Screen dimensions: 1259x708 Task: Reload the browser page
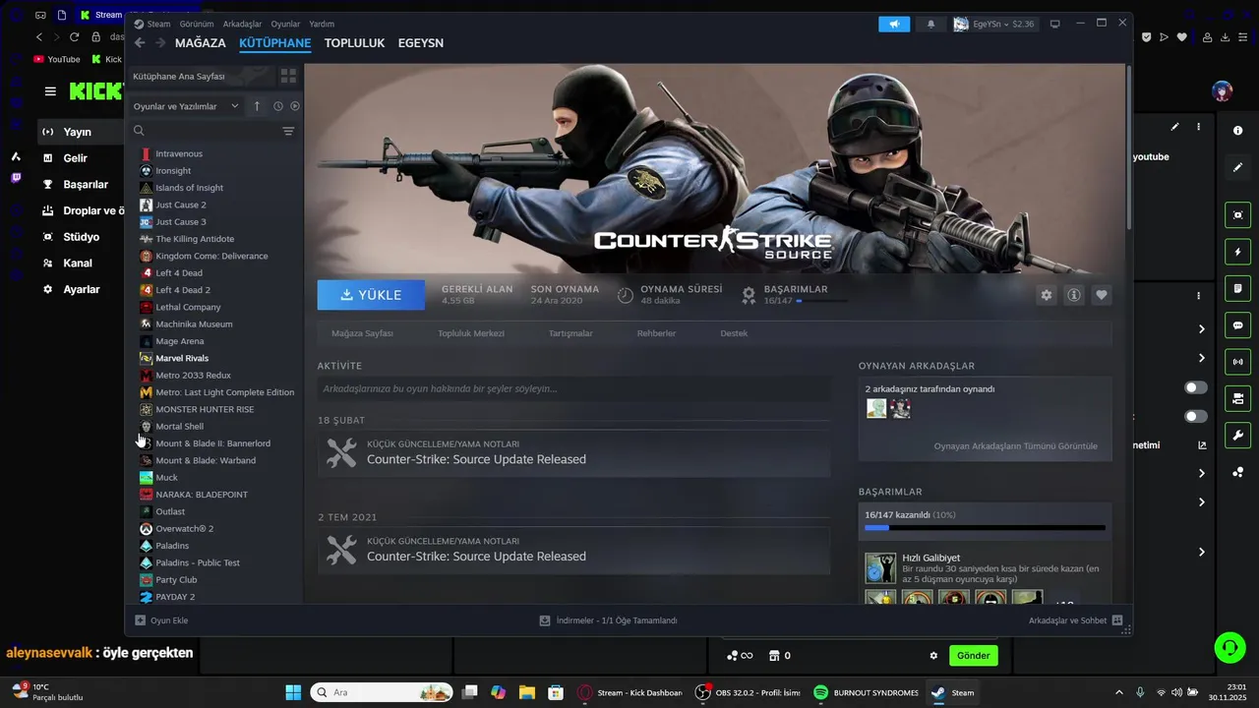[74, 36]
